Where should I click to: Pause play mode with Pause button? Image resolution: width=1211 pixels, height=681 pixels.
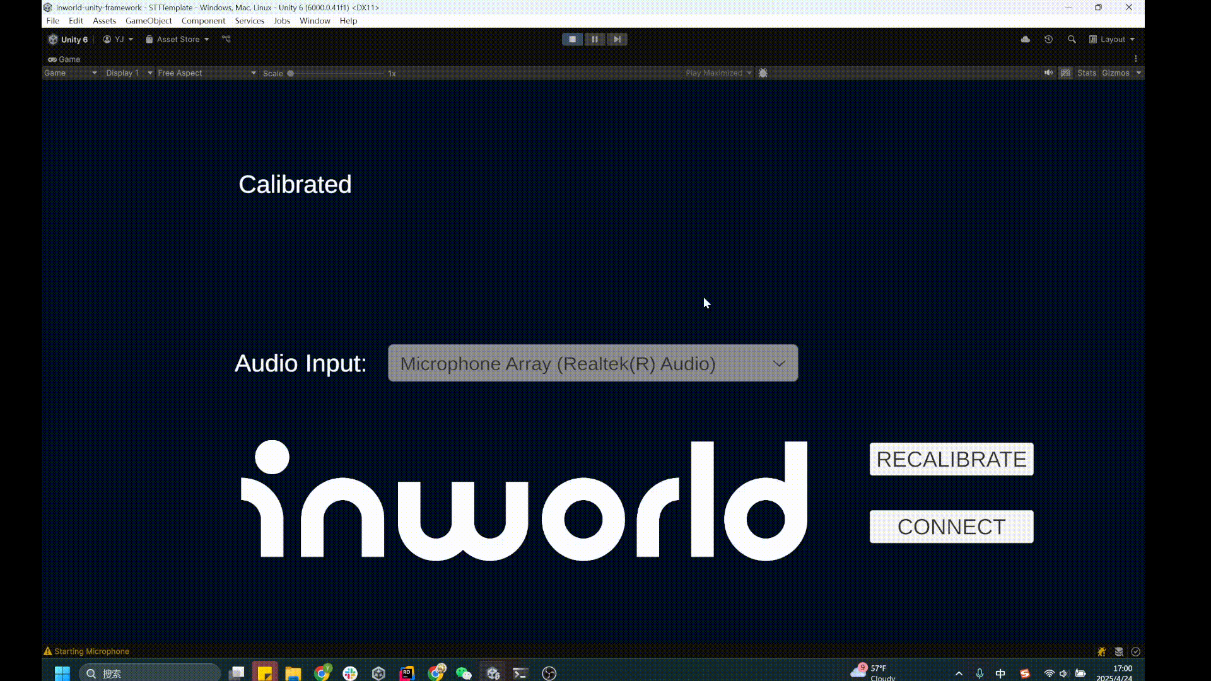pyautogui.click(x=594, y=39)
